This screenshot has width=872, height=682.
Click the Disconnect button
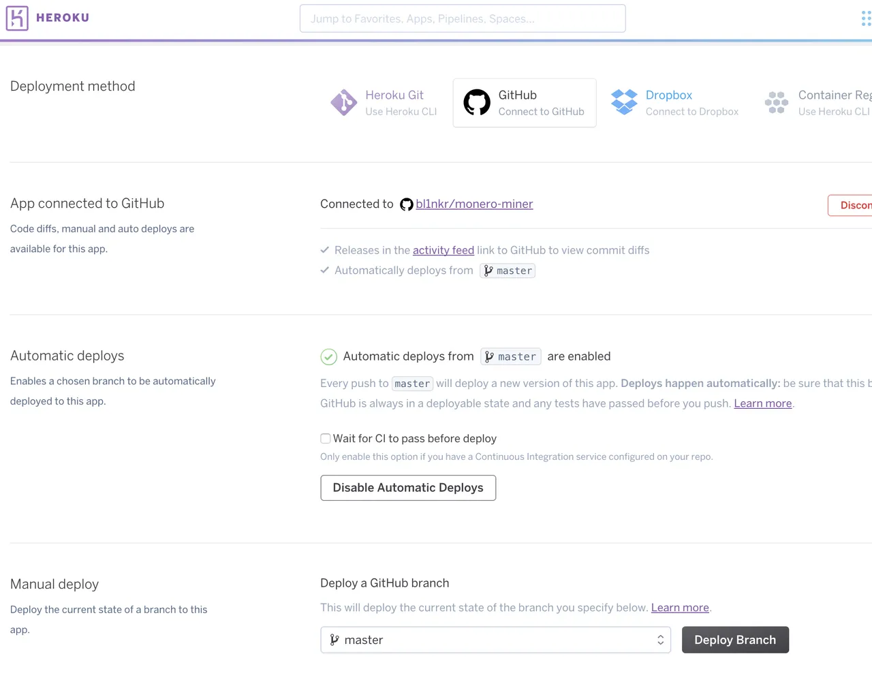[850, 205]
